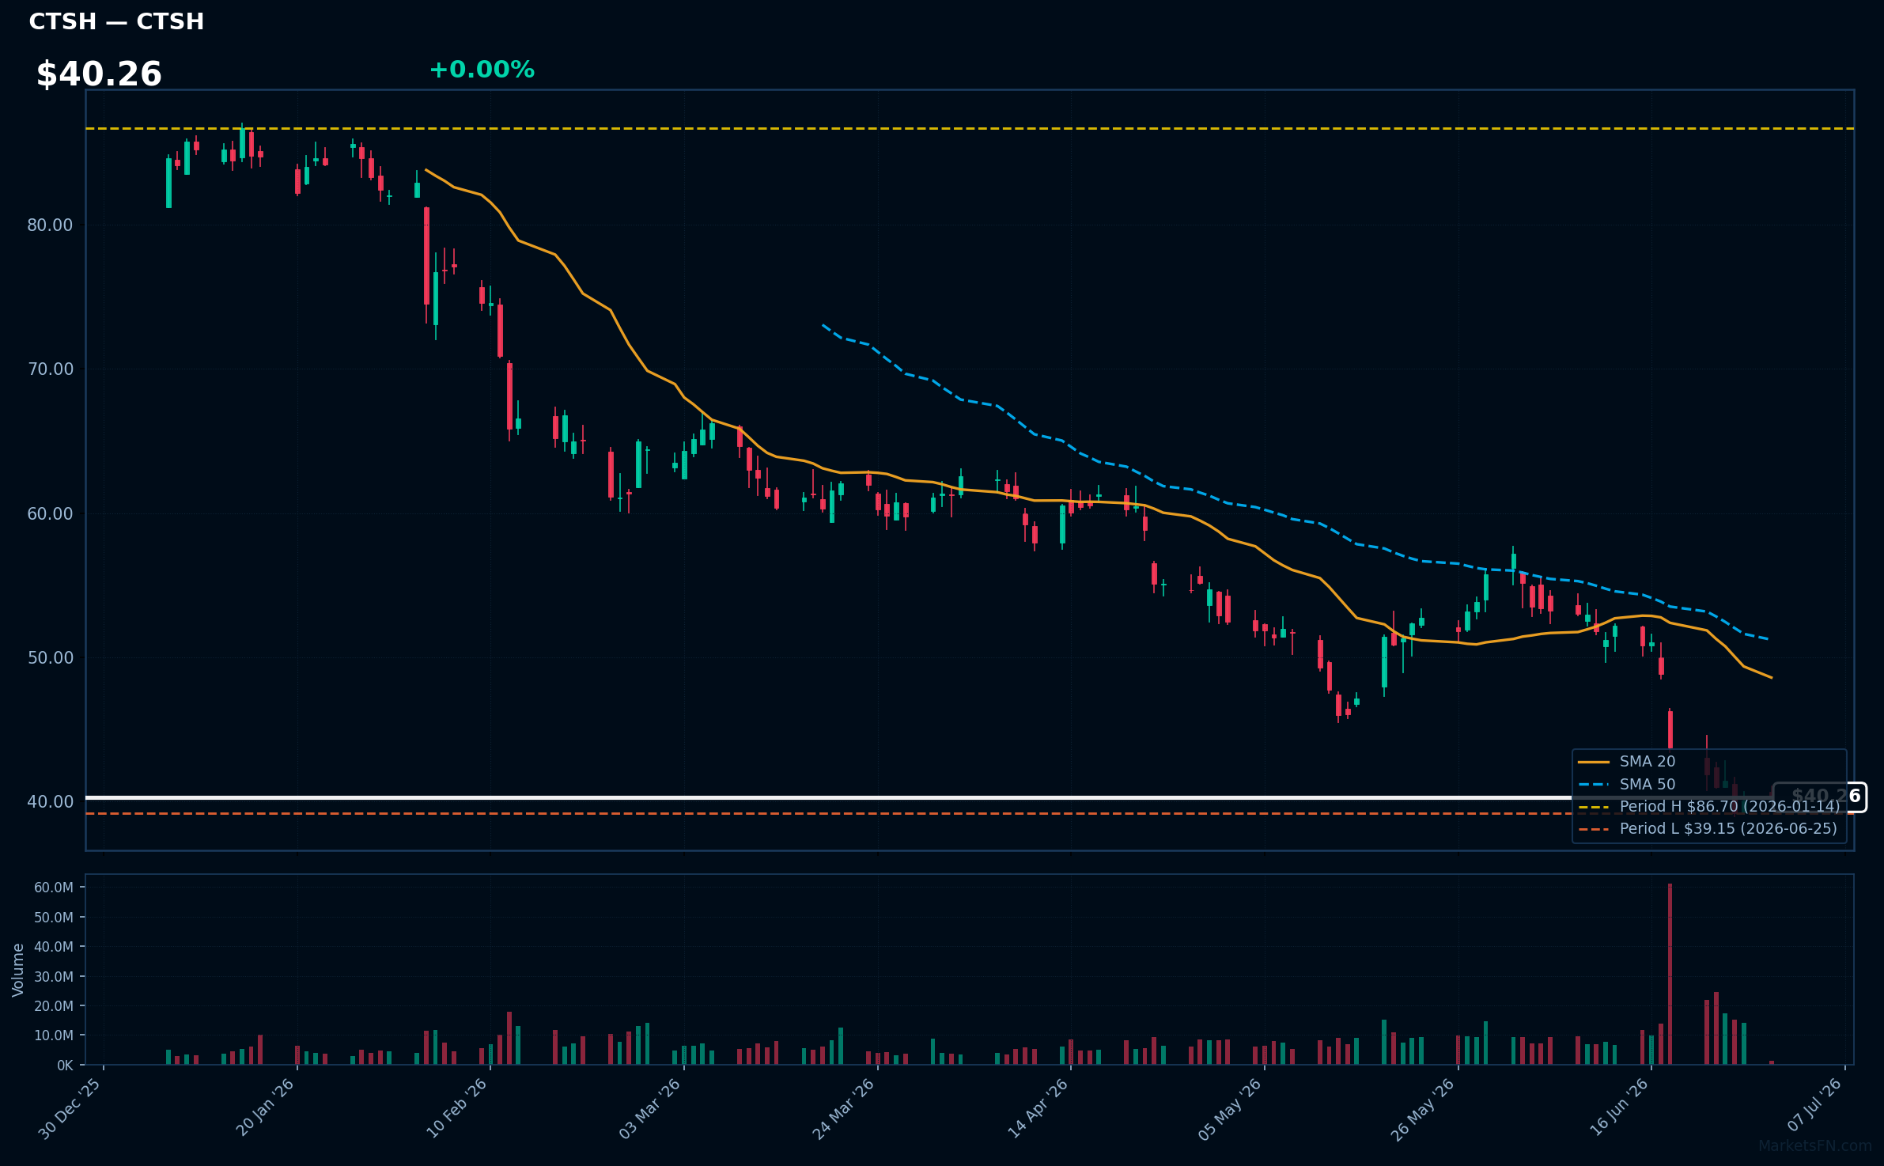This screenshot has height=1166, width=1884.
Task: Click the yellow dashed period high line
Action: [970, 128]
